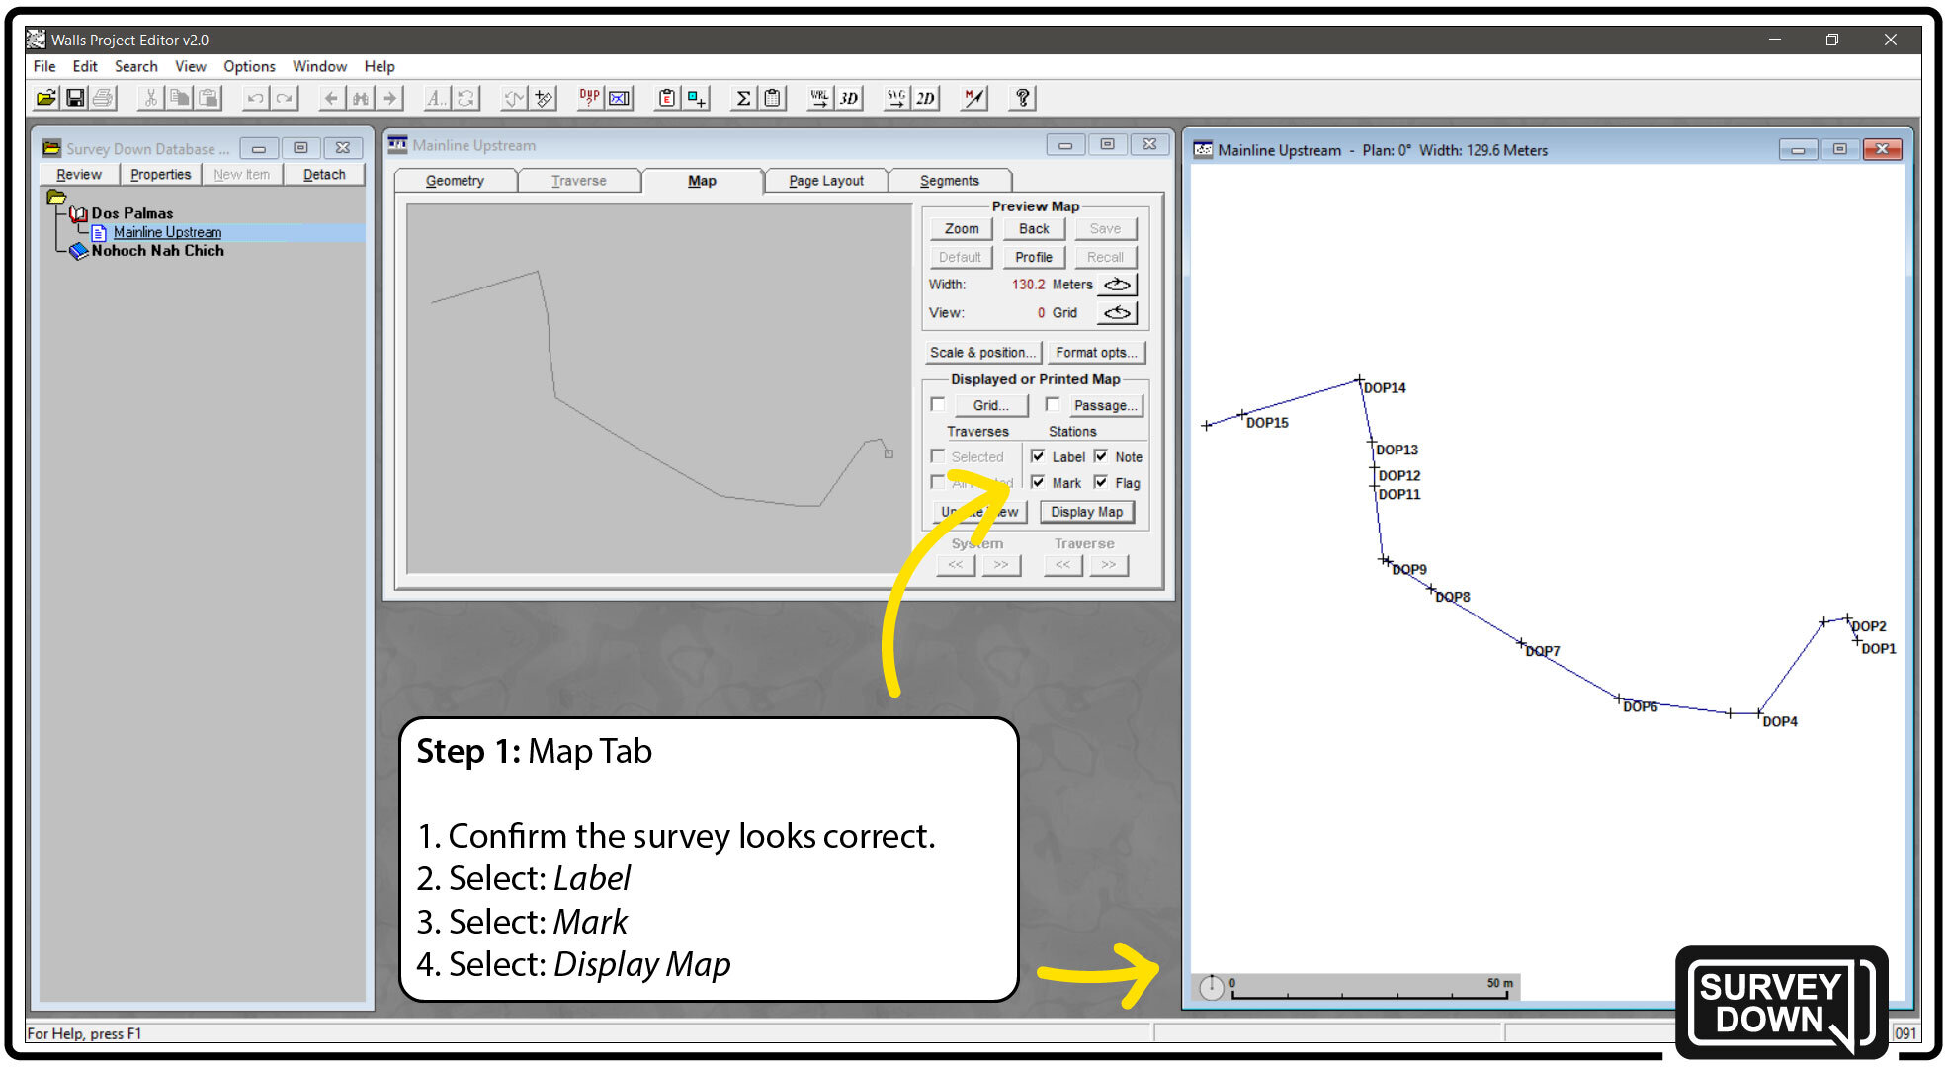Click the left arrow toolbar icon
1947x1067 pixels.
tap(332, 98)
